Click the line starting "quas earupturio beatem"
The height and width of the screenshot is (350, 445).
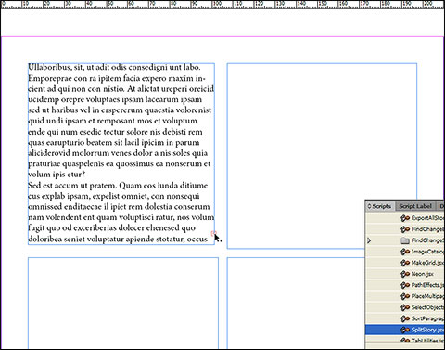point(114,143)
